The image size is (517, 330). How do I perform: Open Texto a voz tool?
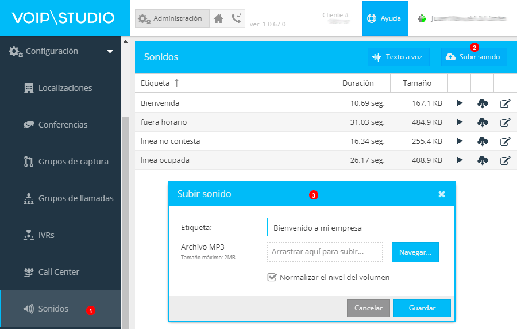pos(399,57)
